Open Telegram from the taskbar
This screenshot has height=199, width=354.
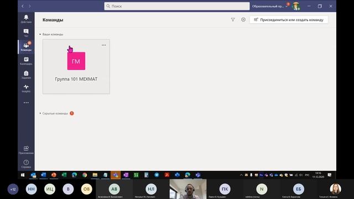[157, 175]
